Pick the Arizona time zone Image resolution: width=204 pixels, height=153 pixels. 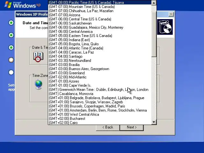pos(100,15)
